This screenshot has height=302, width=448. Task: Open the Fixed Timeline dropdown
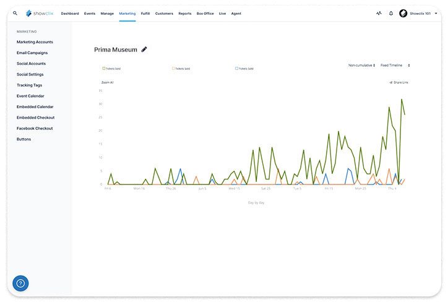(x=395, y=65)
